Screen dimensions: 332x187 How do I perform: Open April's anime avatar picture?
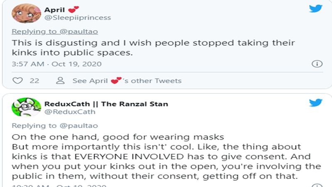(26, 13)
